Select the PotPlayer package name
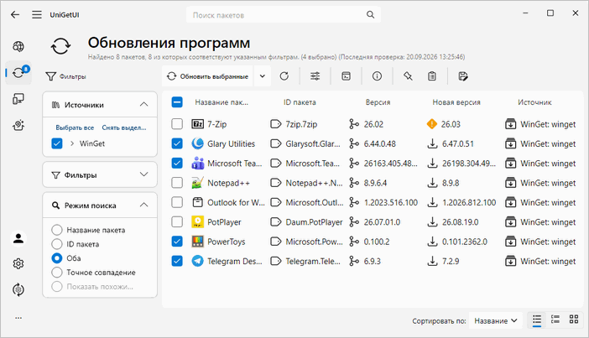This screenshot has width=589, height=338. coord(224,222)
